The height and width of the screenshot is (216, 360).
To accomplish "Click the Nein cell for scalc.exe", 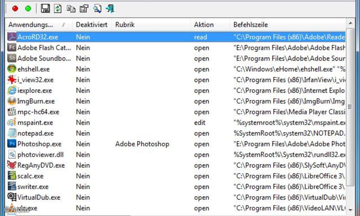I will [x=83, y=176].
